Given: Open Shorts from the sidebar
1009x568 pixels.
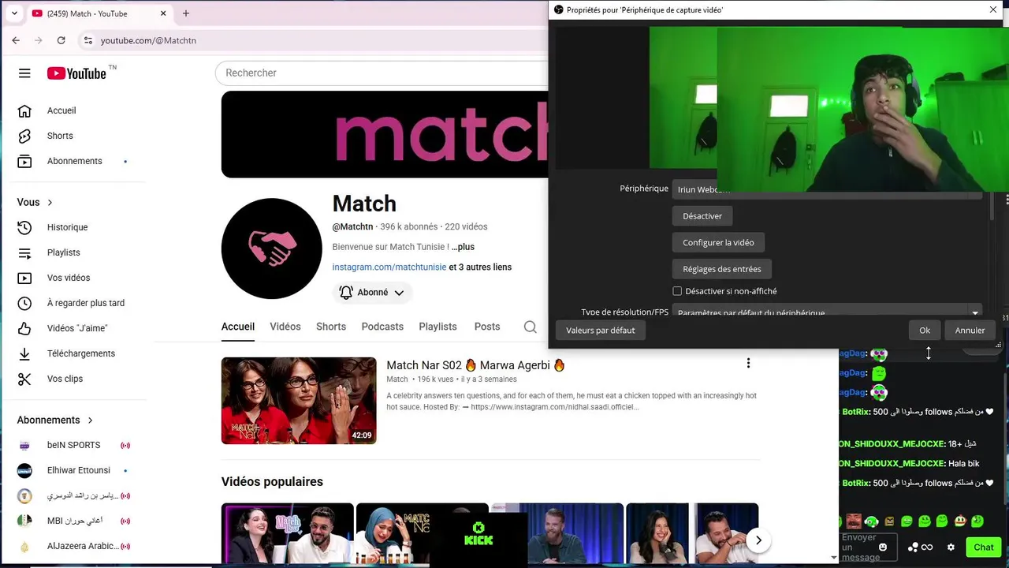Looking at the screenshot, I should click(60, 136).
